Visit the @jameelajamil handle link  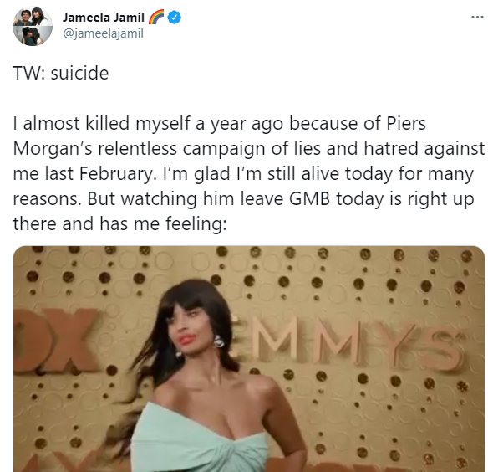tap(103, 33)
